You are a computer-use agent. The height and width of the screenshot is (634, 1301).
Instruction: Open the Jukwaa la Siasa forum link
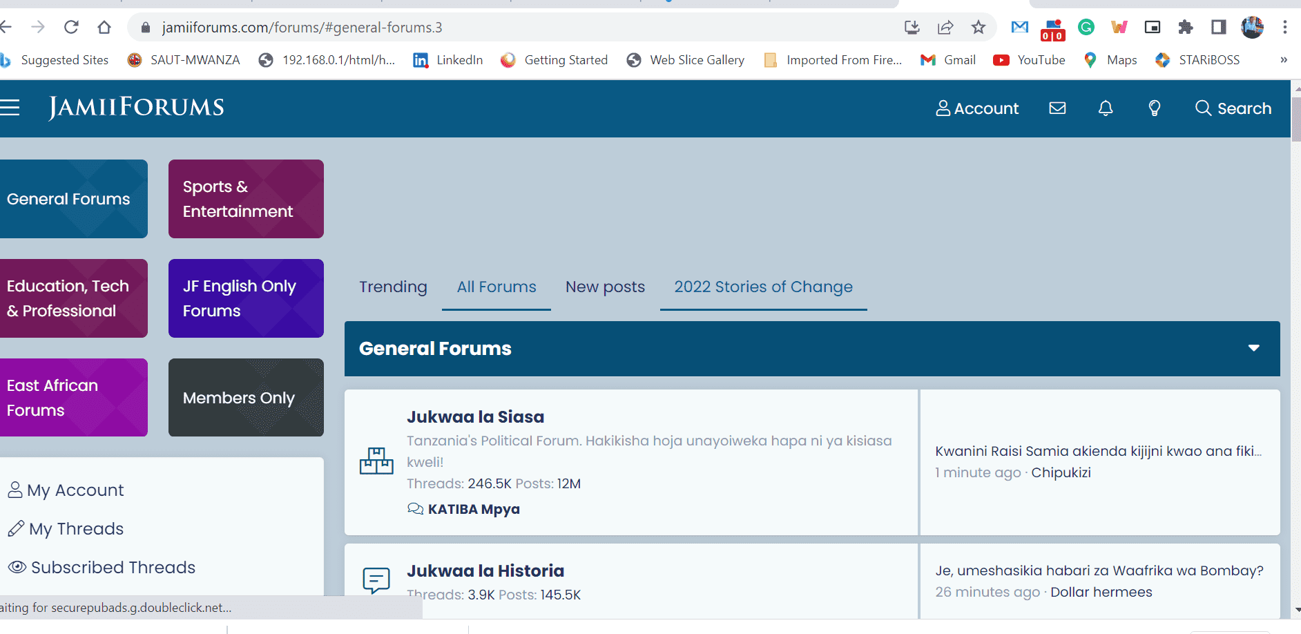tap(475, 416)
